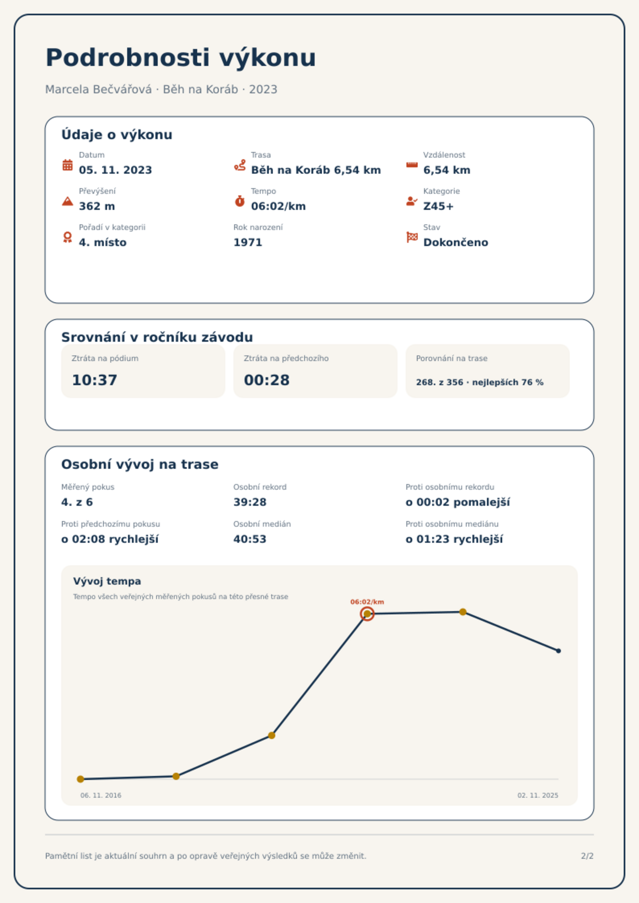
Task: Click the Osobní rekord value 39:28
Action: (250, 502)
